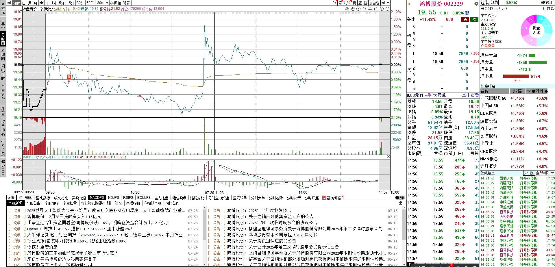555x267 pixels.
Task: Click the 九转 indicator button
Action: (x=347, y=3)
